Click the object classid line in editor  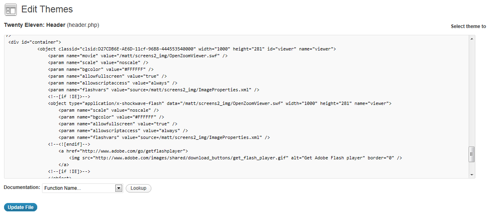tap(187, 49)
